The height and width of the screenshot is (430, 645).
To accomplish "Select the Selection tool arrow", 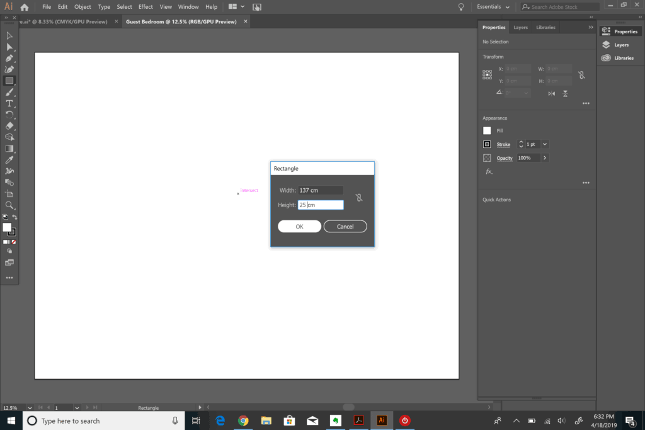I will pyautogui.click(x=9, y=36).
